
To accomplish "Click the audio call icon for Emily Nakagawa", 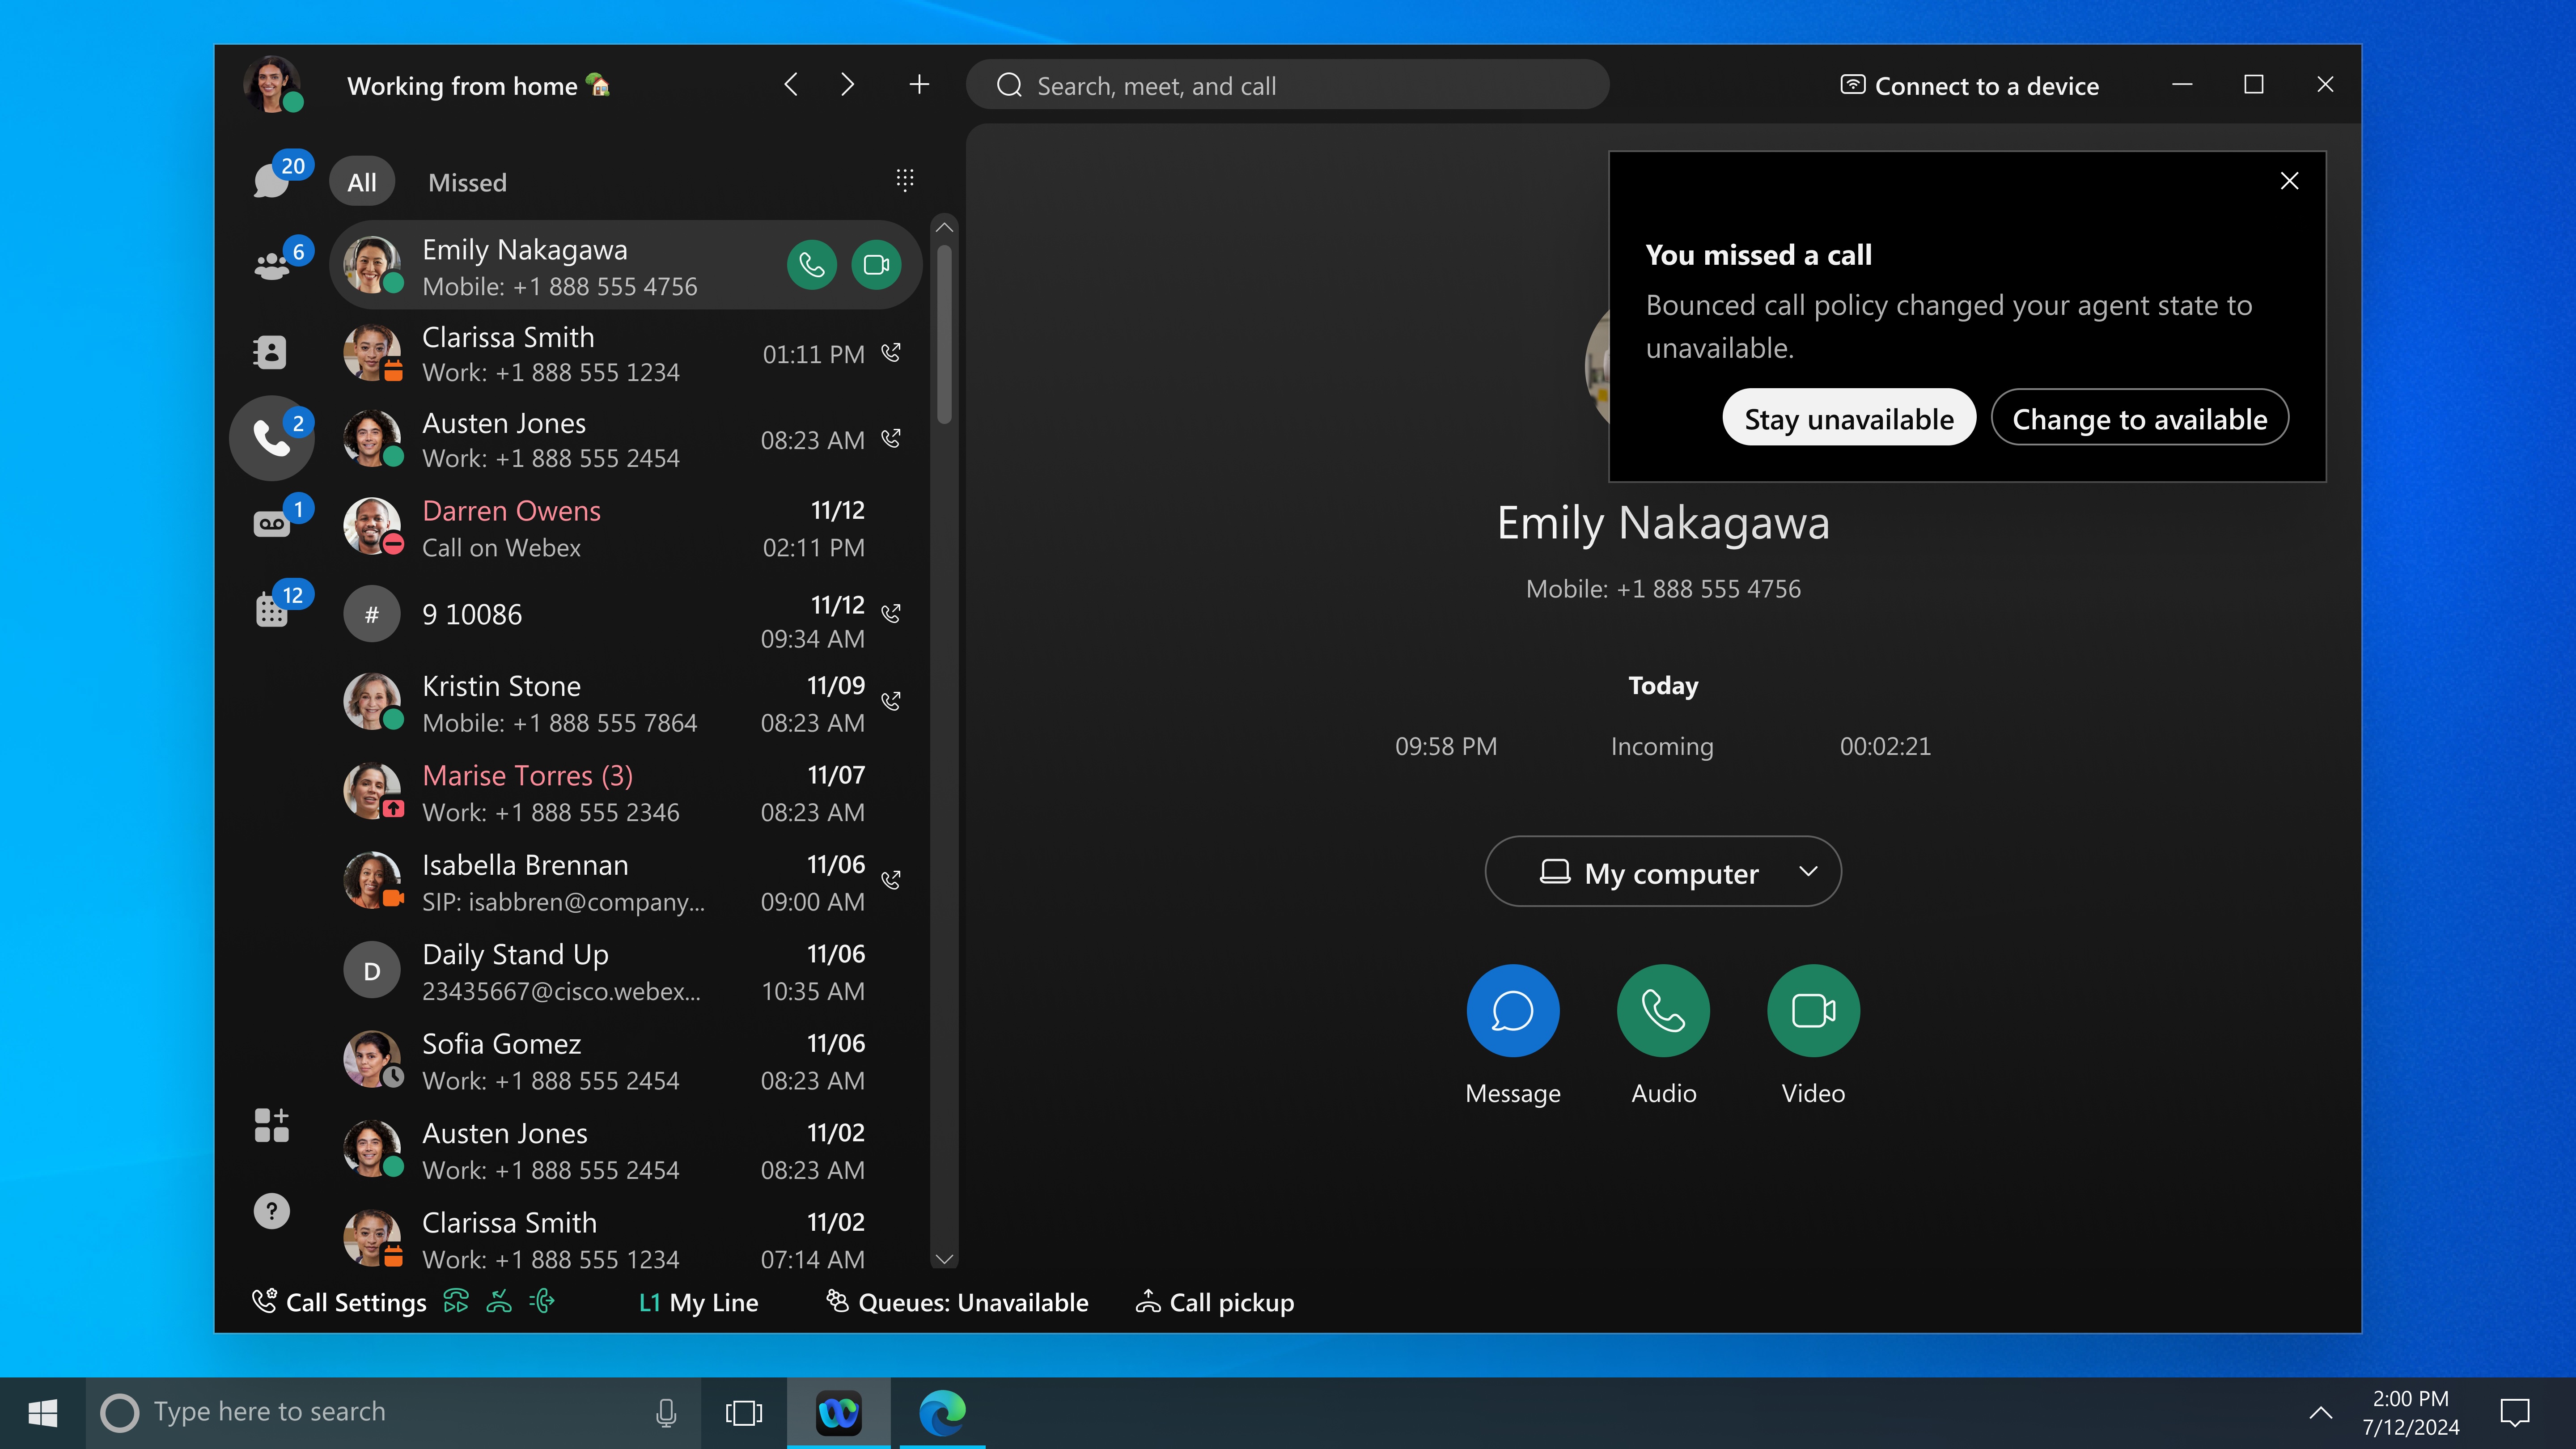I will (x=812, y=265).
